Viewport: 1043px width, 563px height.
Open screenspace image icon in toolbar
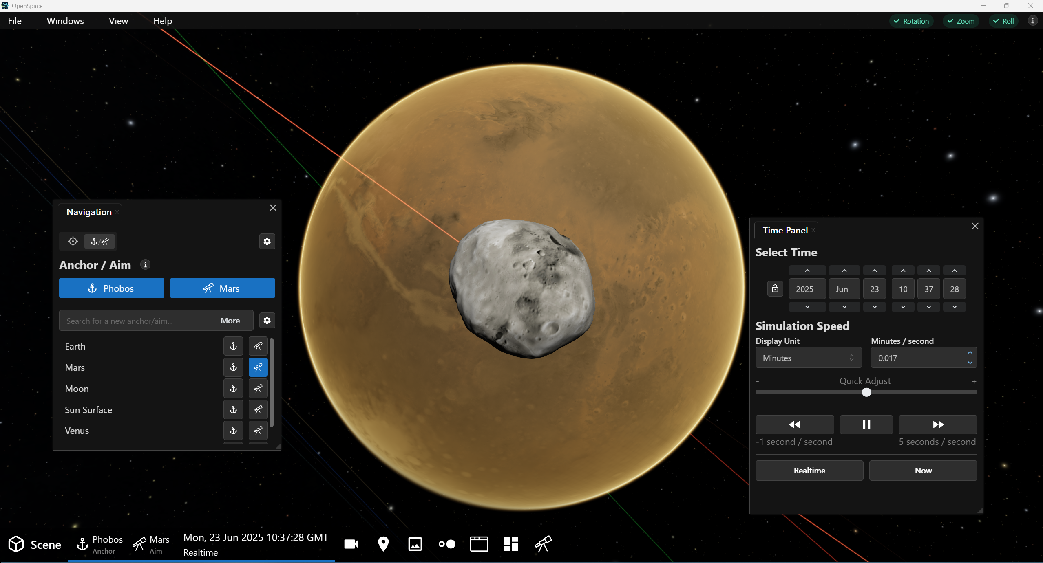click(x=415, y=544)
